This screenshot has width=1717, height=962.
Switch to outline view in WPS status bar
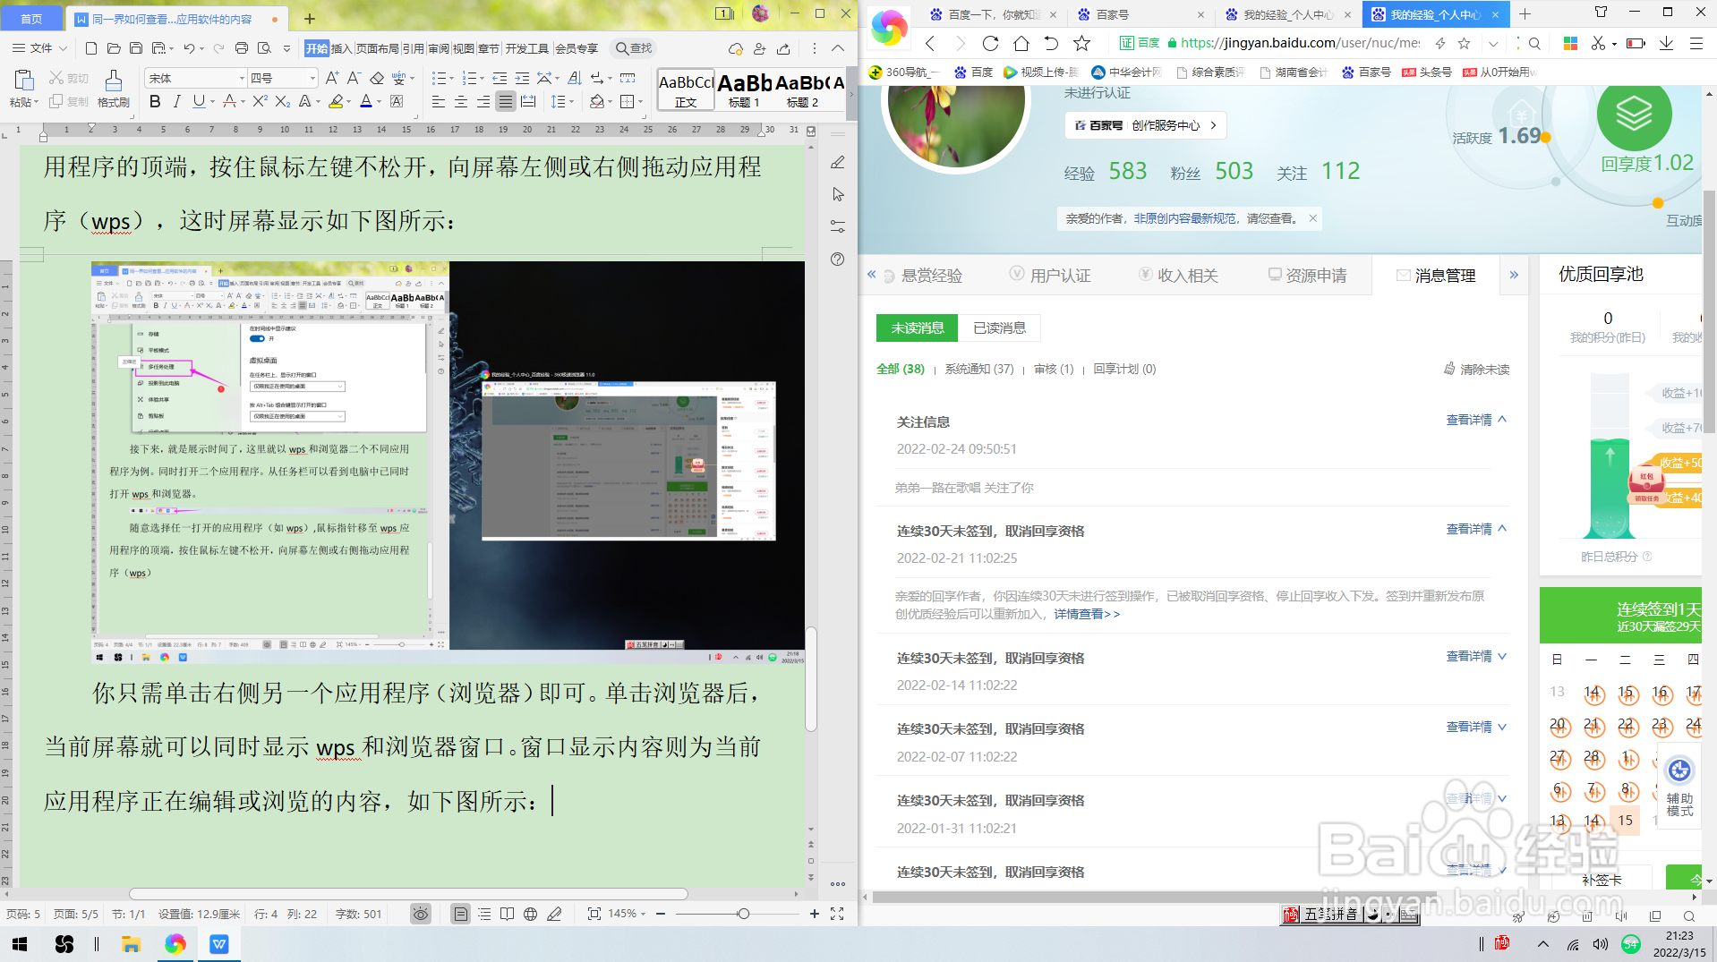click(x=484, y=914)
